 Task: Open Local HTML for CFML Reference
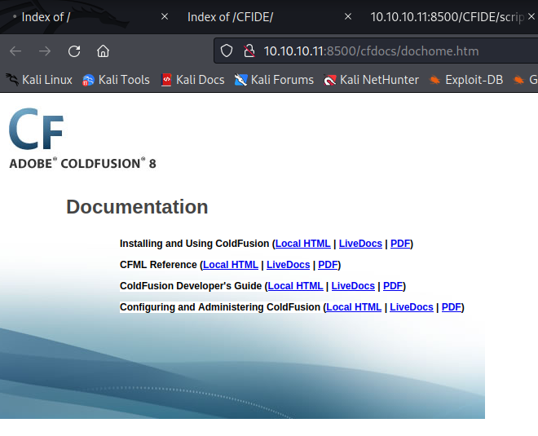click(231, 265)
